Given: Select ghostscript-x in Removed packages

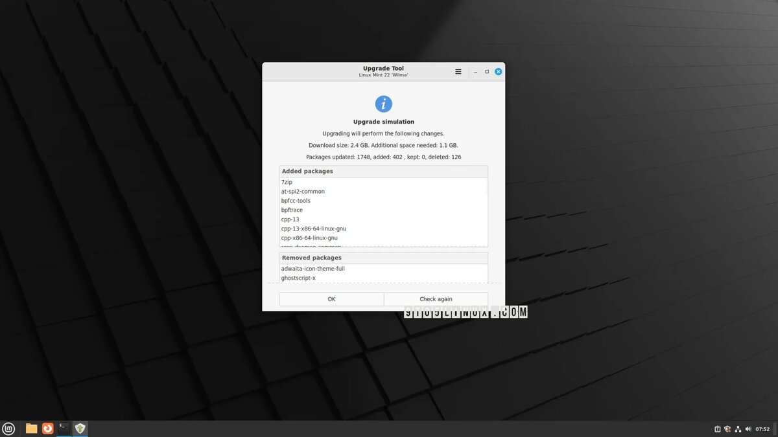Looking at the screenshot, I should point(384,278).
